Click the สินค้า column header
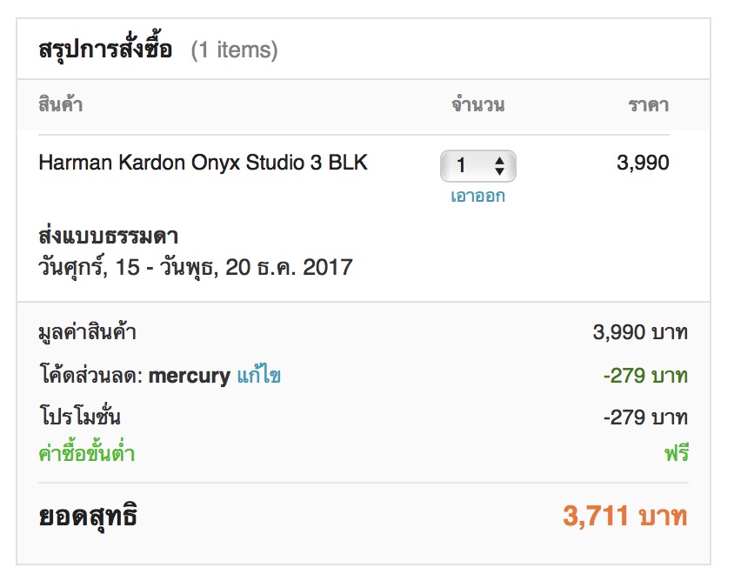Viewport: 734px width, 581px height. click(62, 104)
